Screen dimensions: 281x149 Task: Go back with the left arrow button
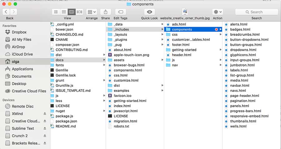[6, 12]
